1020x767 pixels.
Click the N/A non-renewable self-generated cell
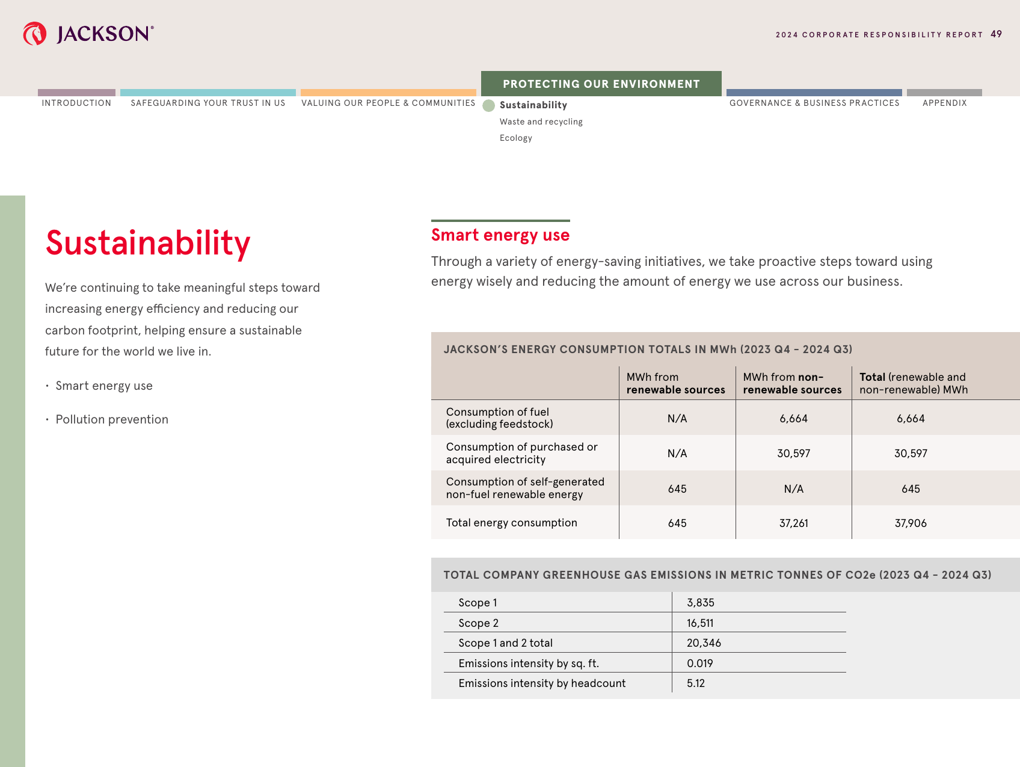pos(794,489)
